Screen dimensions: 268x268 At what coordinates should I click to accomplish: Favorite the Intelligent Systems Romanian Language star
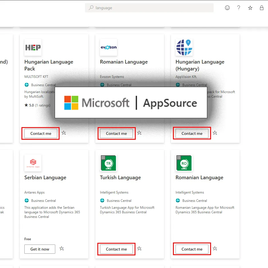point(215,249)
